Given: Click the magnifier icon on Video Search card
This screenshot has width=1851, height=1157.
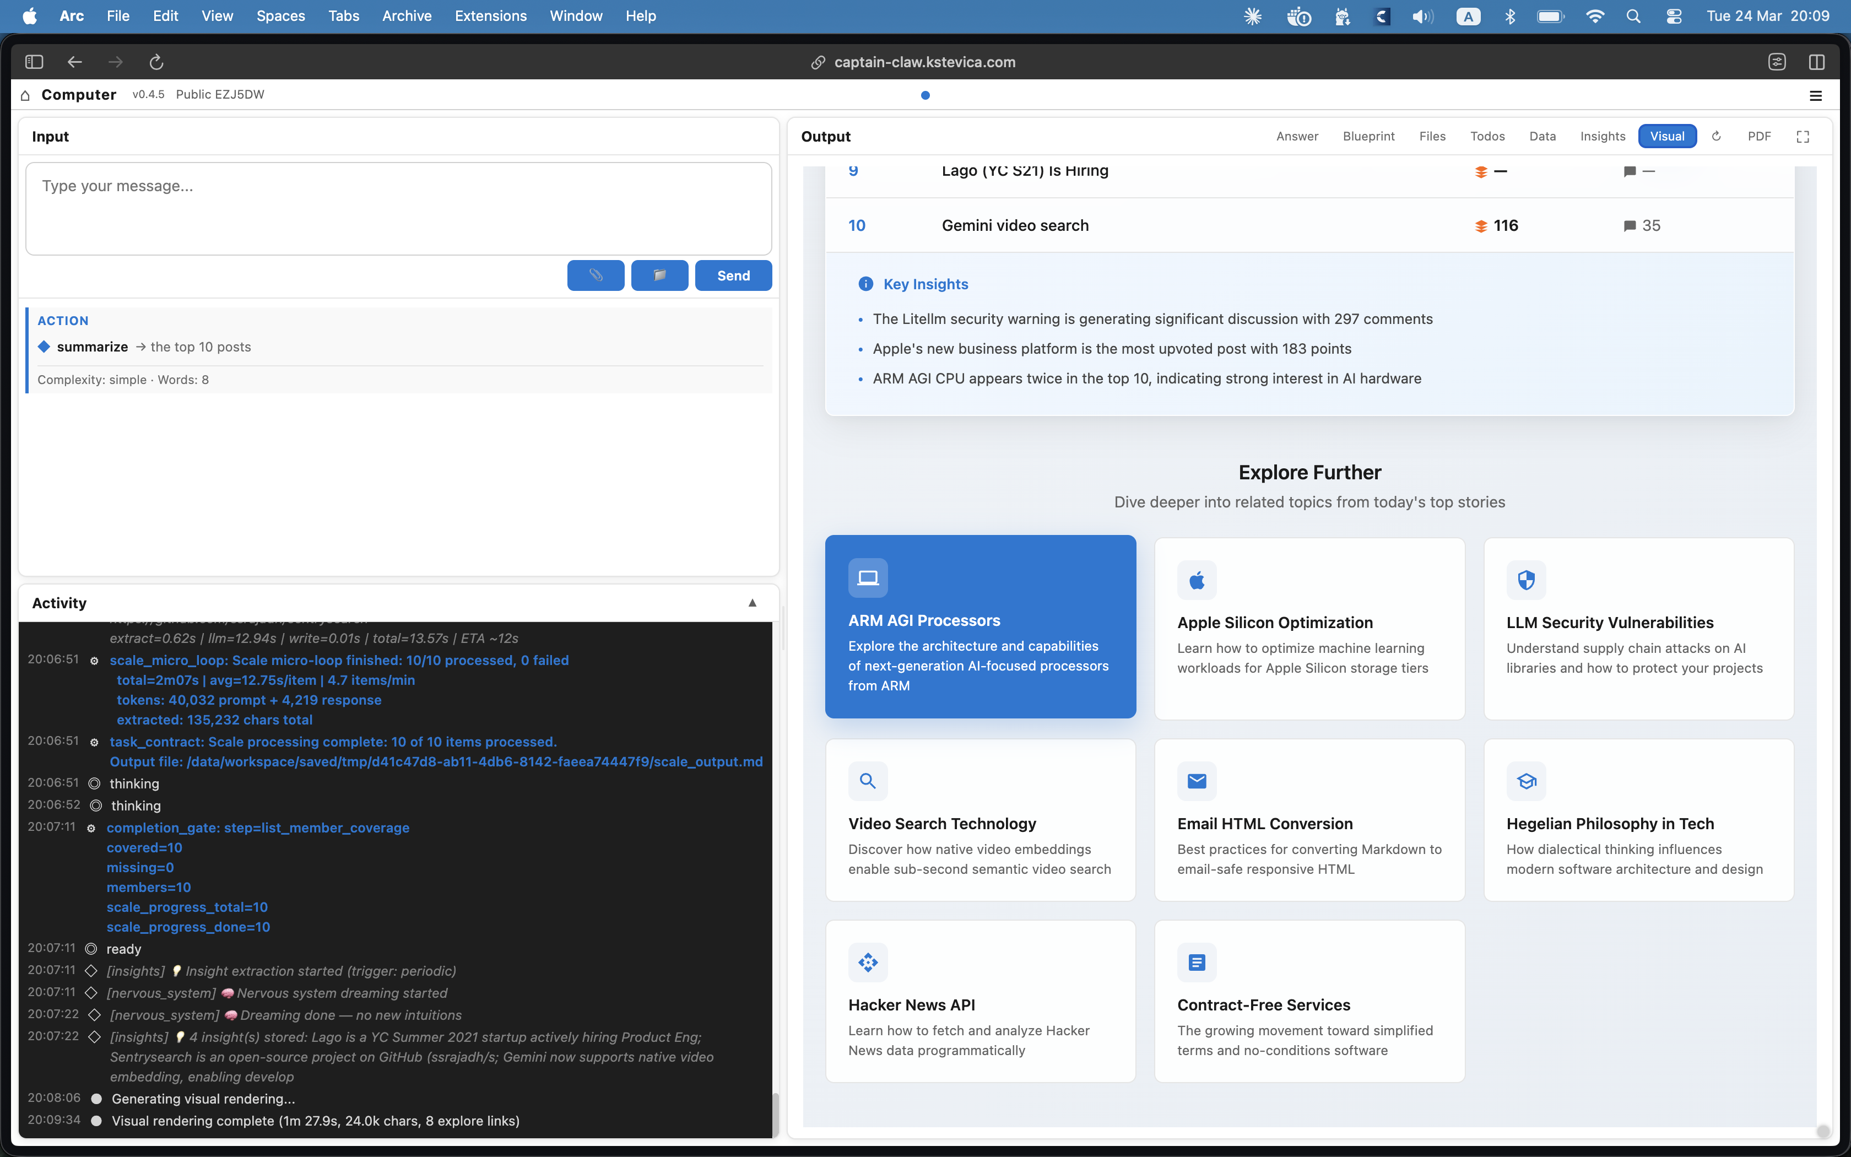Looking at the screenshot, I should coord(868,781).
